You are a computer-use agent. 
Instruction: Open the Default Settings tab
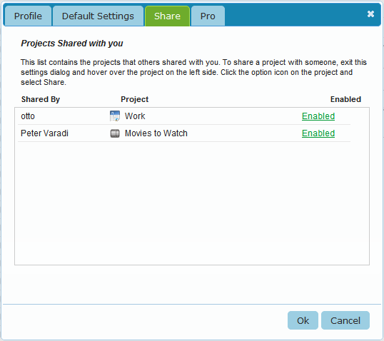coord(98,16)
